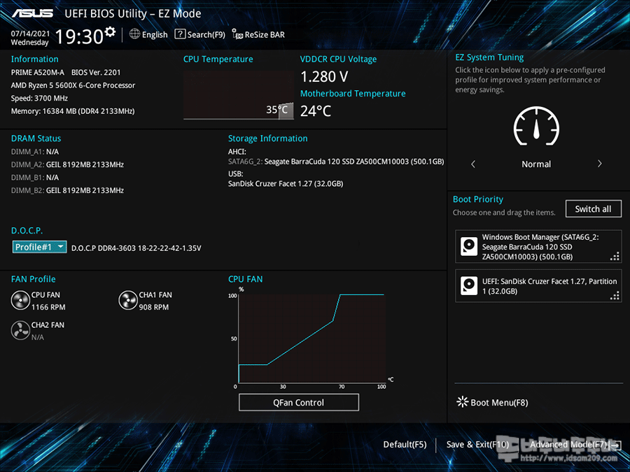Click the Windows Boot Manager disk icon
The width and height of the screenshot is (630, 472).
pyautogui.click(x=468, y=246)
